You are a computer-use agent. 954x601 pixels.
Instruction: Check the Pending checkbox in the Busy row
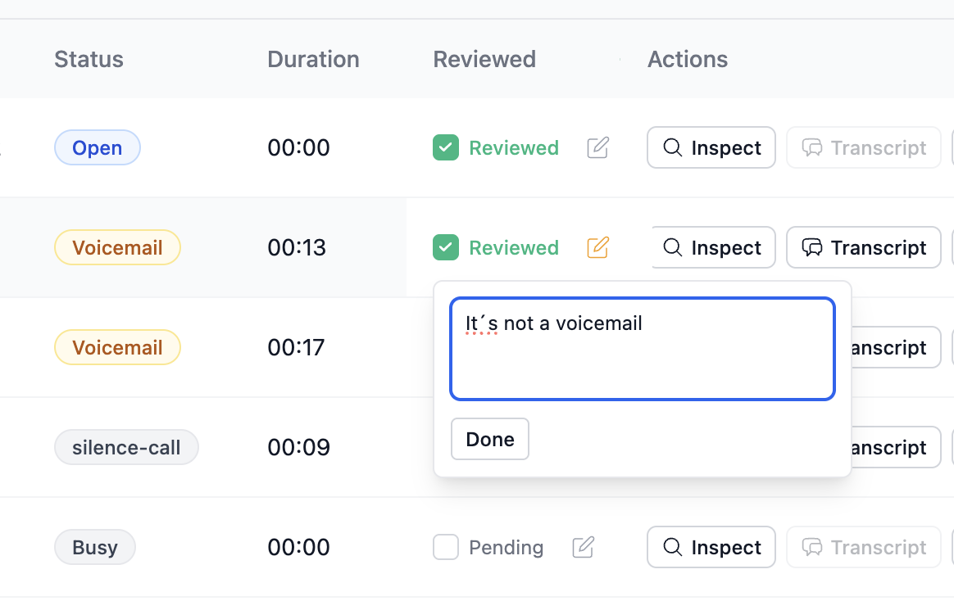click(446, 547)
